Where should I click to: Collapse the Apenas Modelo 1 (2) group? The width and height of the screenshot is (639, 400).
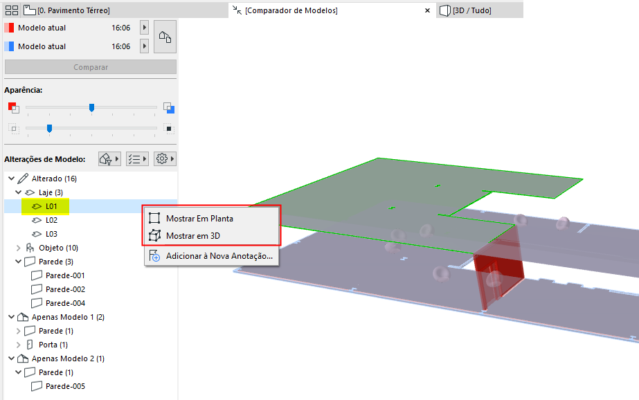click(x=11, y=317)
